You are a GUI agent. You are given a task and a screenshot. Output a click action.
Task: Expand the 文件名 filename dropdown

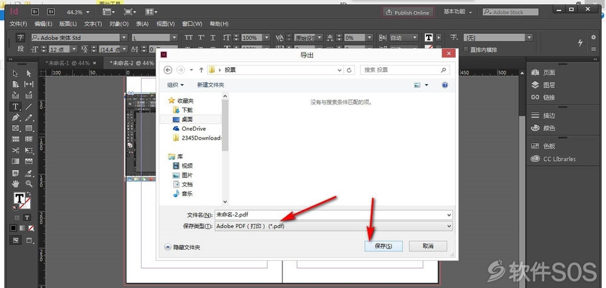click(x=448, y=215)
